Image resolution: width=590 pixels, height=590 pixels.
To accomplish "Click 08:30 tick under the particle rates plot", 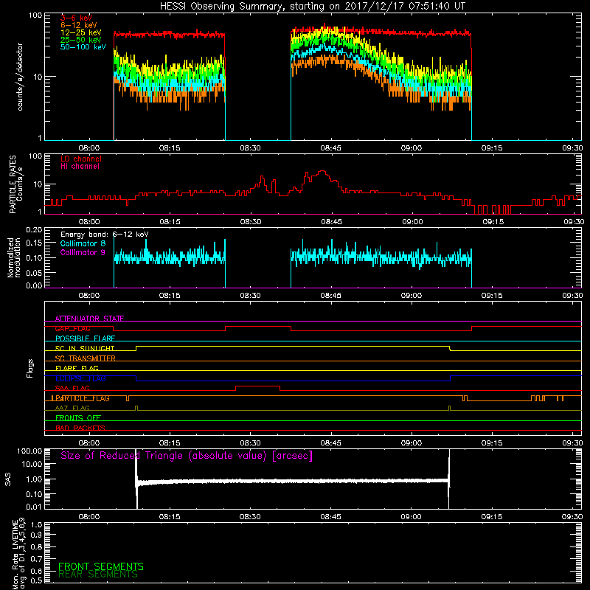I will coord(251,222).
